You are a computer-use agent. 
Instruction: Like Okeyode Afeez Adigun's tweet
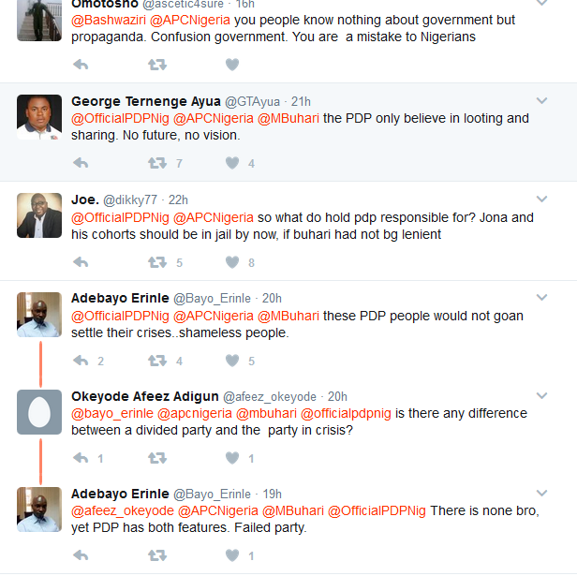click(x=232, y=458)
